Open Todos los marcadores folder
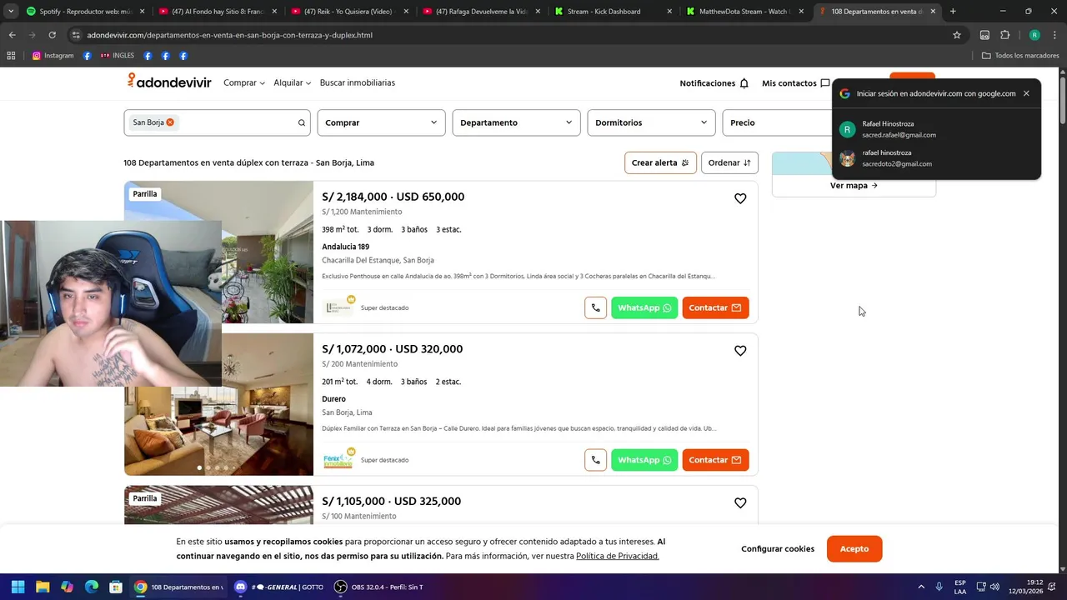Image resolution: width=1067 pixels, height=600 pixels. point(1020,56)
